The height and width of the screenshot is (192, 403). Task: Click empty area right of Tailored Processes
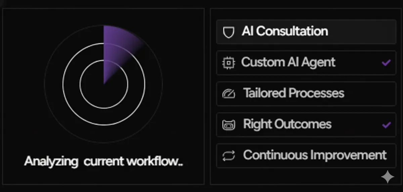coord(369,94)
